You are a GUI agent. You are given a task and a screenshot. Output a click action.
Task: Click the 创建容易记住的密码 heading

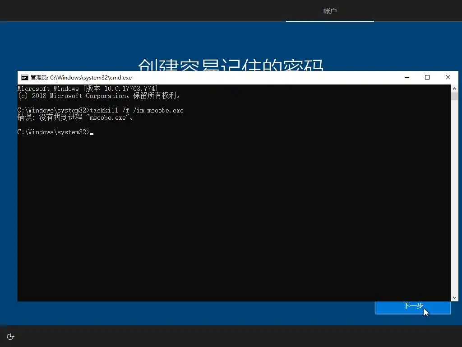point(231,64)
